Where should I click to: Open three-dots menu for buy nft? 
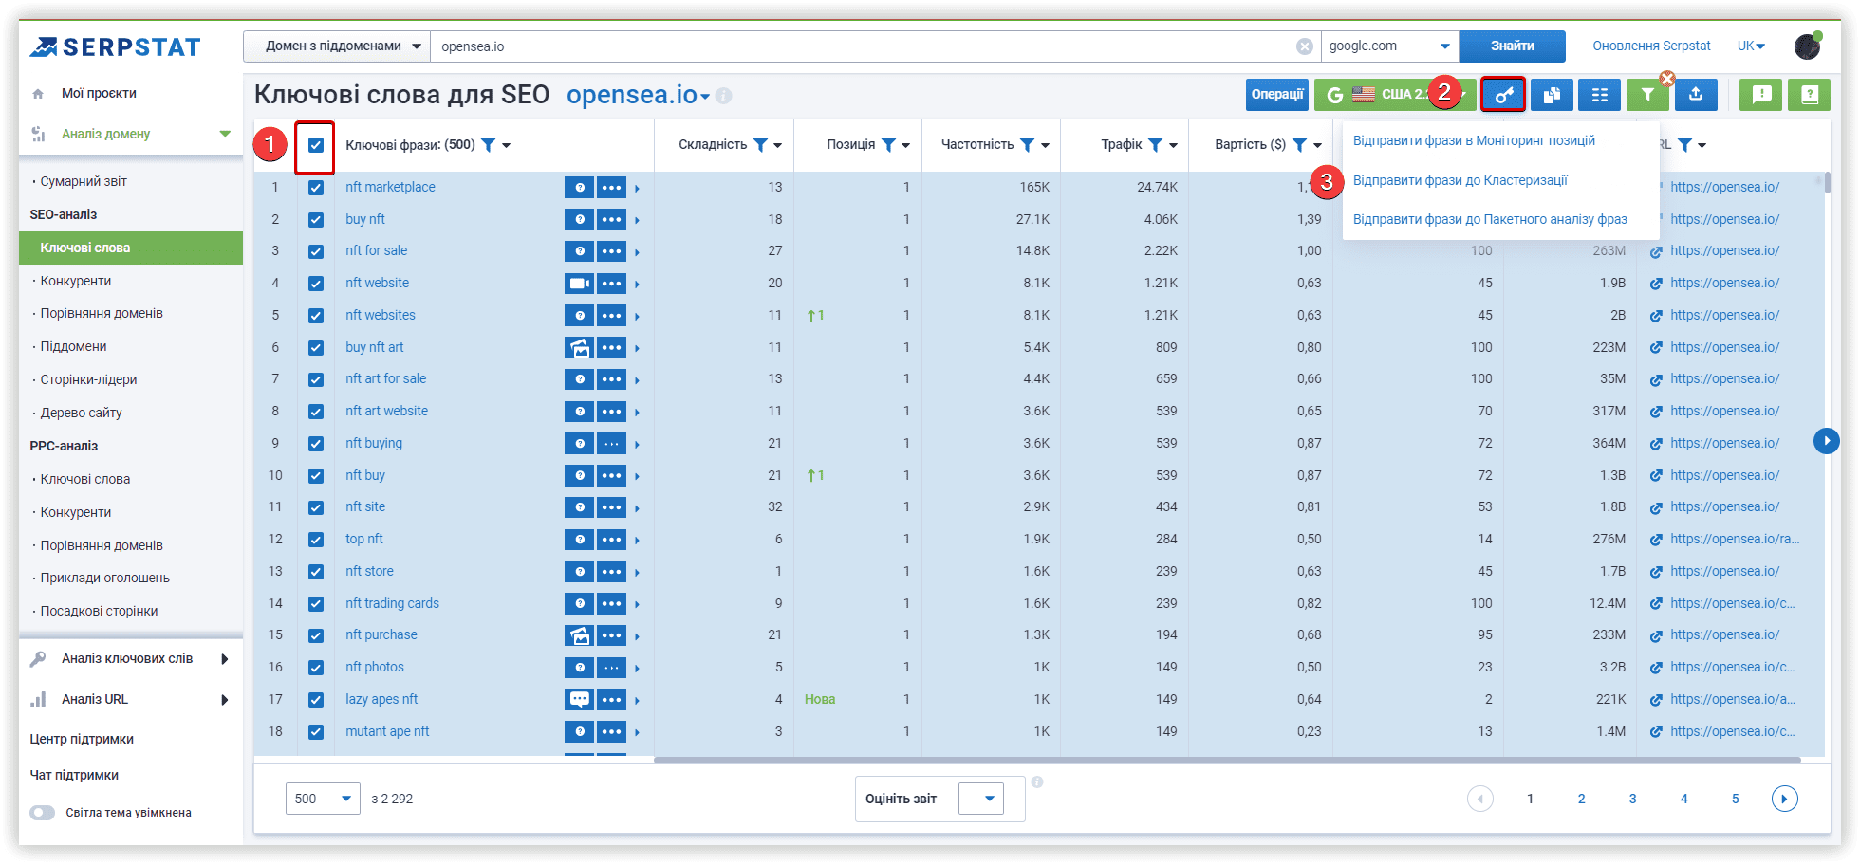tap(611, 220)
